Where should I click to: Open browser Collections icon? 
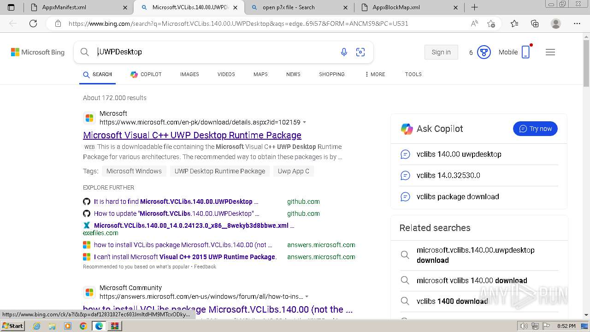pos(535,24)
